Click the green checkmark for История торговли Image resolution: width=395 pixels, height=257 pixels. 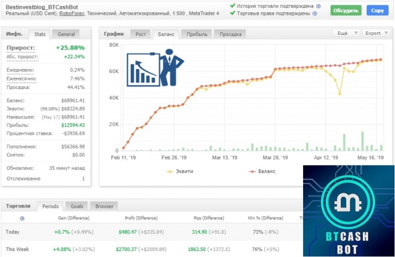tap(232, 5)
